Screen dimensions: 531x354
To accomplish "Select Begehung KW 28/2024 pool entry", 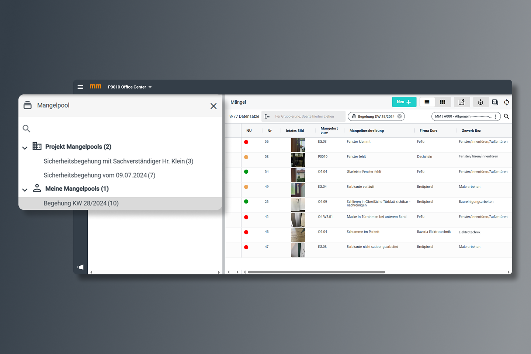I will [81, 203].
